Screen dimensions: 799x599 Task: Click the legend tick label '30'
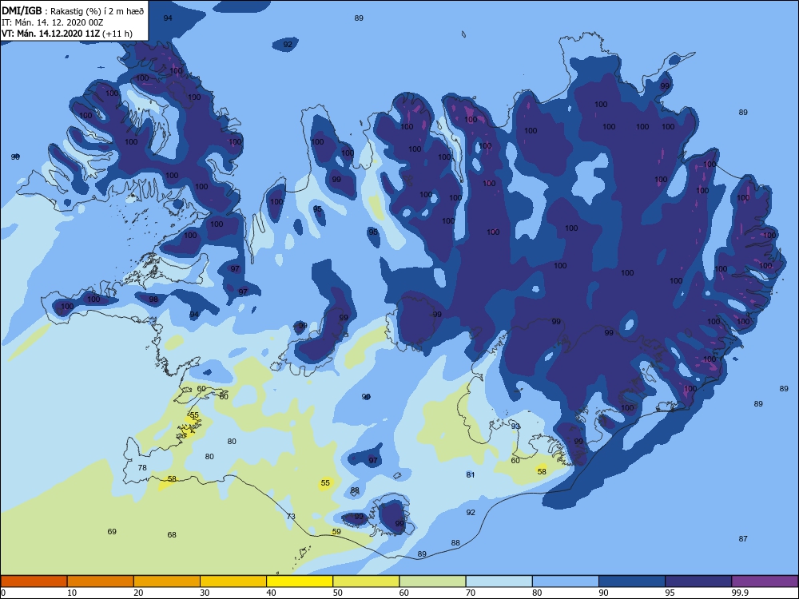pyautogui.click(x=205, y=593)
